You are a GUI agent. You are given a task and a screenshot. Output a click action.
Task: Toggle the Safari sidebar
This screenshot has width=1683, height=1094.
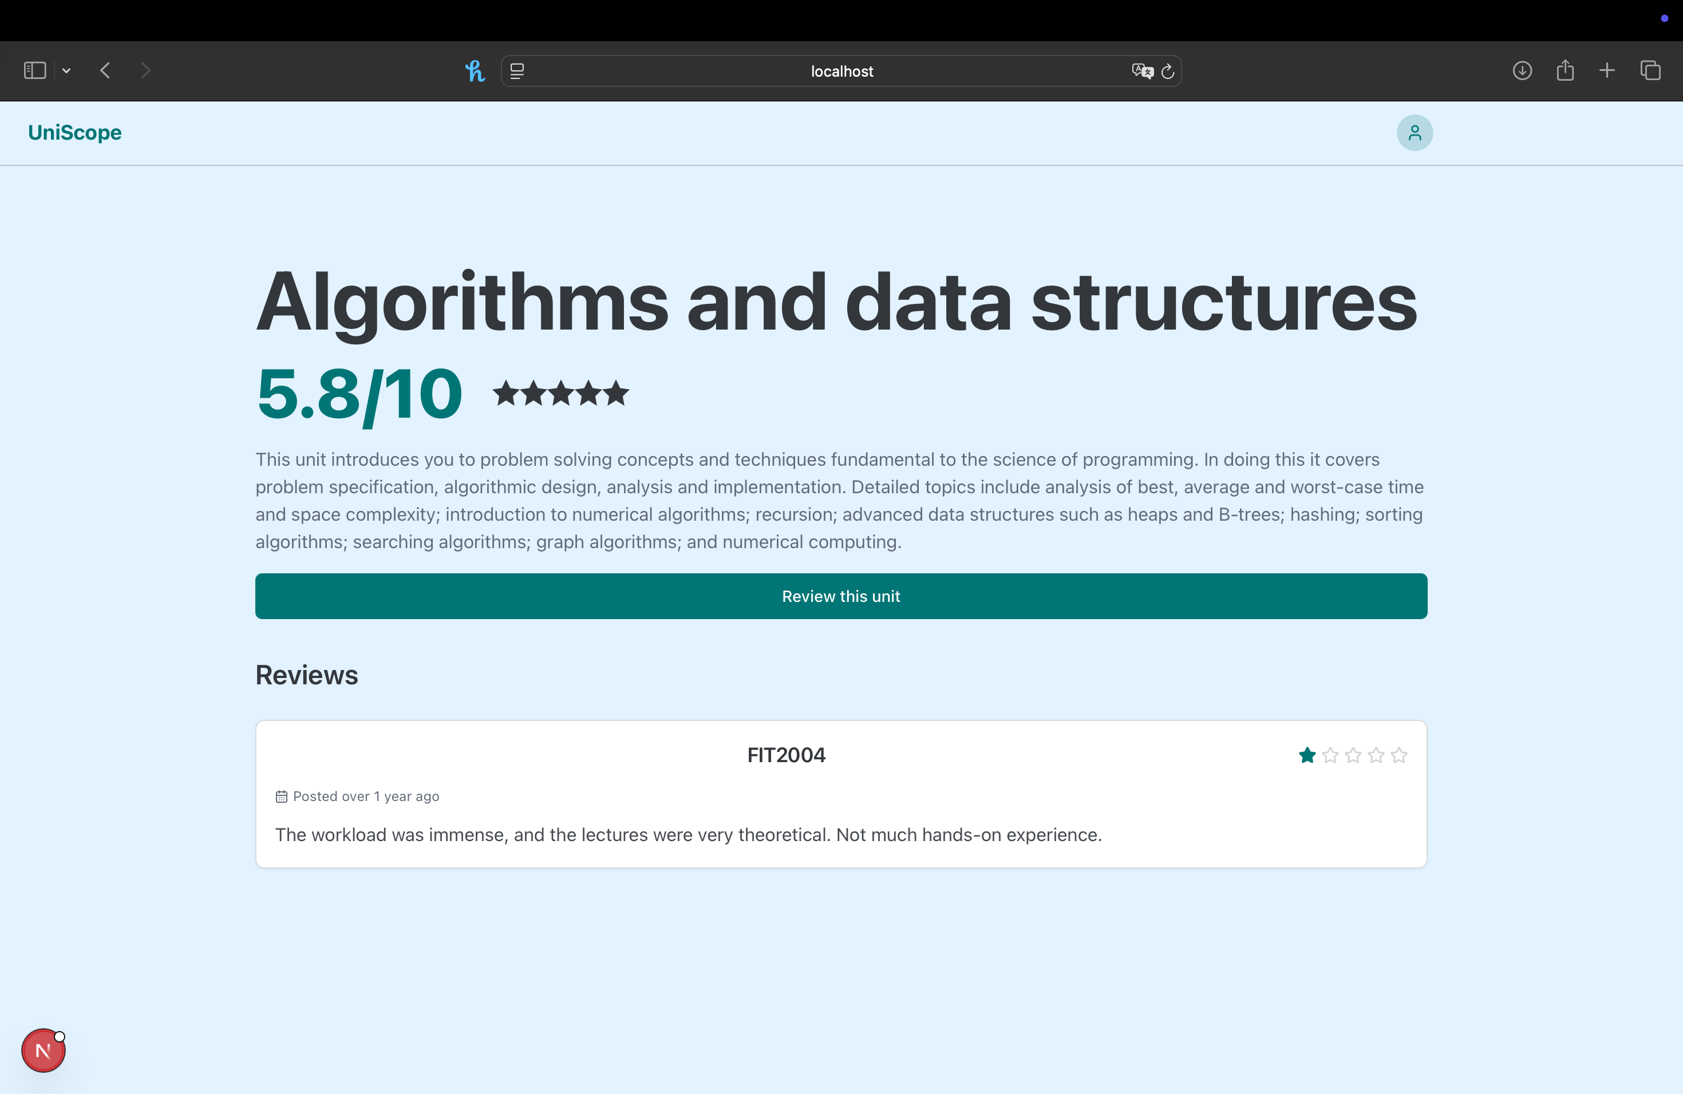[35, 71]
